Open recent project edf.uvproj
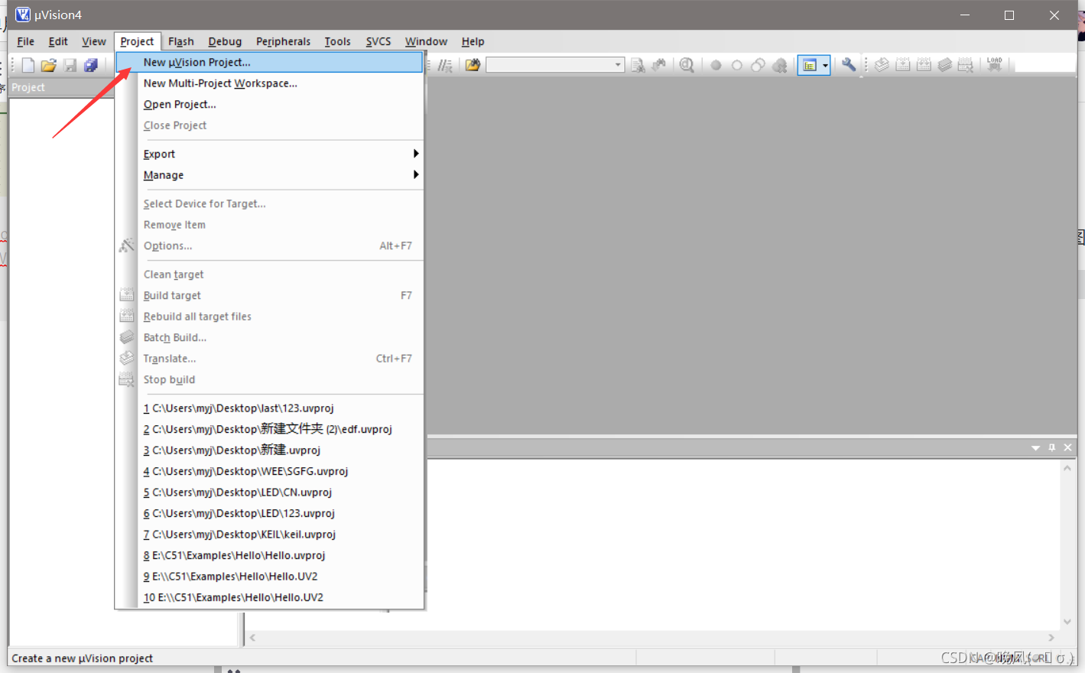 (269, 429)
